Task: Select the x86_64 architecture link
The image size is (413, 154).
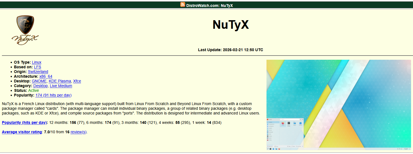Action: pos(46,76)
